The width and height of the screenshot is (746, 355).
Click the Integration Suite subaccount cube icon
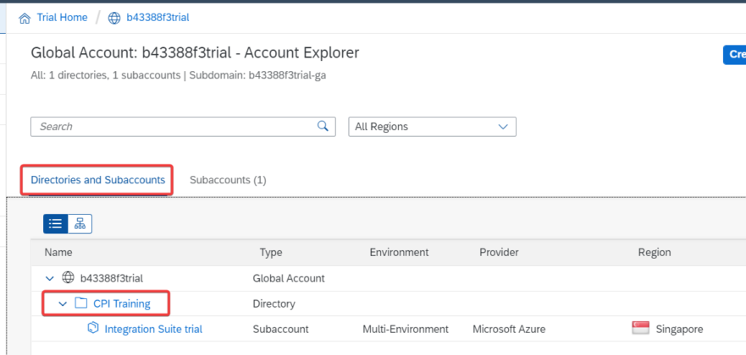93,329
